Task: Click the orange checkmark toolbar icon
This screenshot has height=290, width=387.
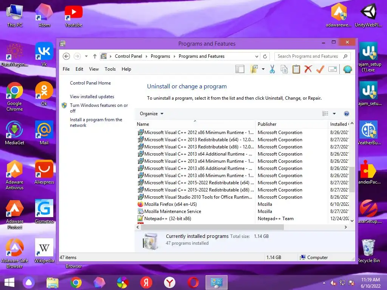Action: click(x=320, y=69)
